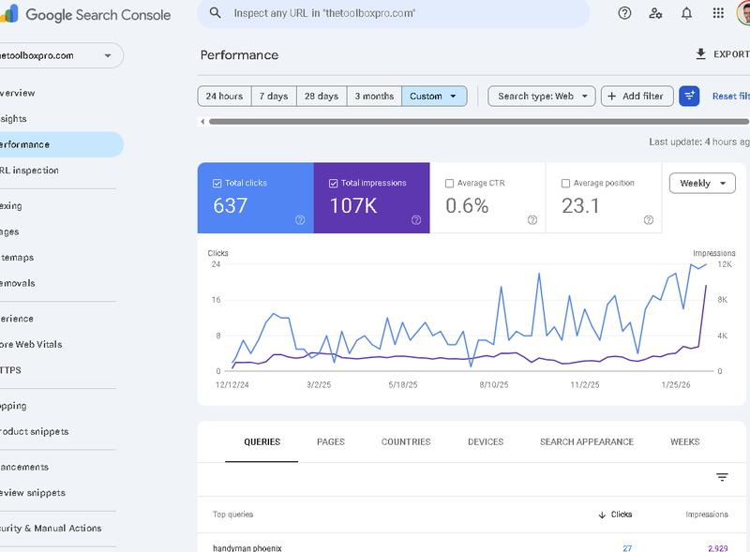Click the notifications bell icon
The image size is (750, 552).
pyautogui.click(x=686, y=14)
